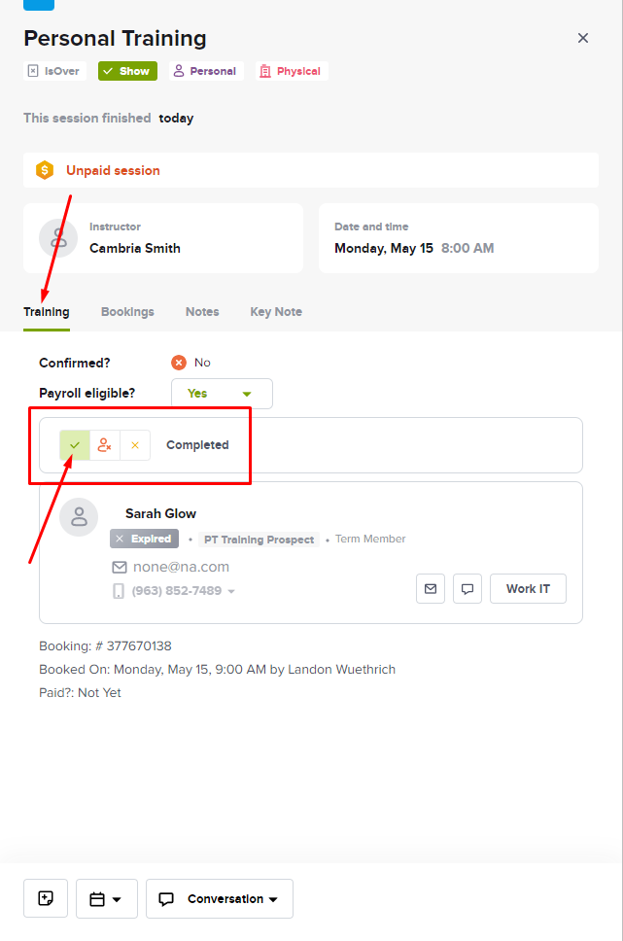The image size is (623, 941).
Task: Click the none@na.com email address
Action: click(x=181, y=567)
